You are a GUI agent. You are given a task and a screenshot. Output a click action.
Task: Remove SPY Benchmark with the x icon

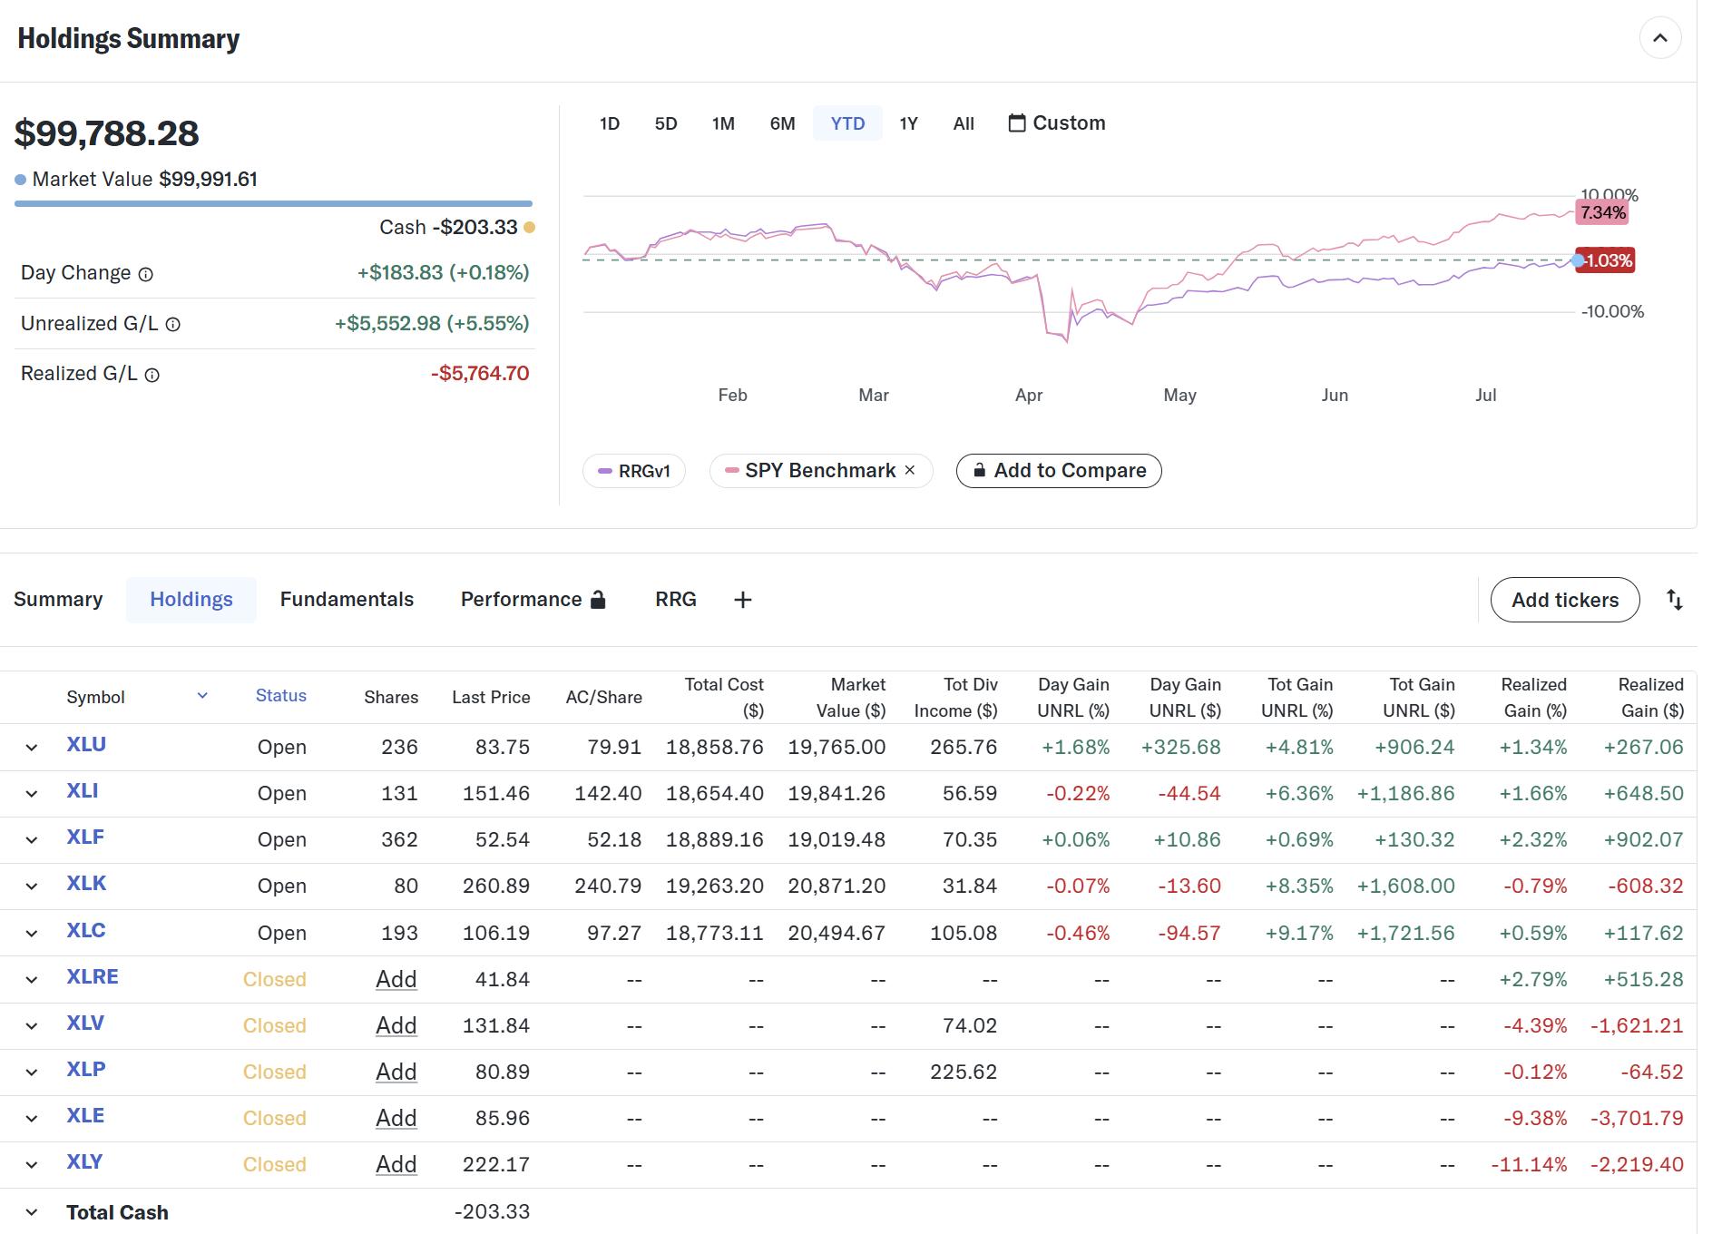point(910,470)
